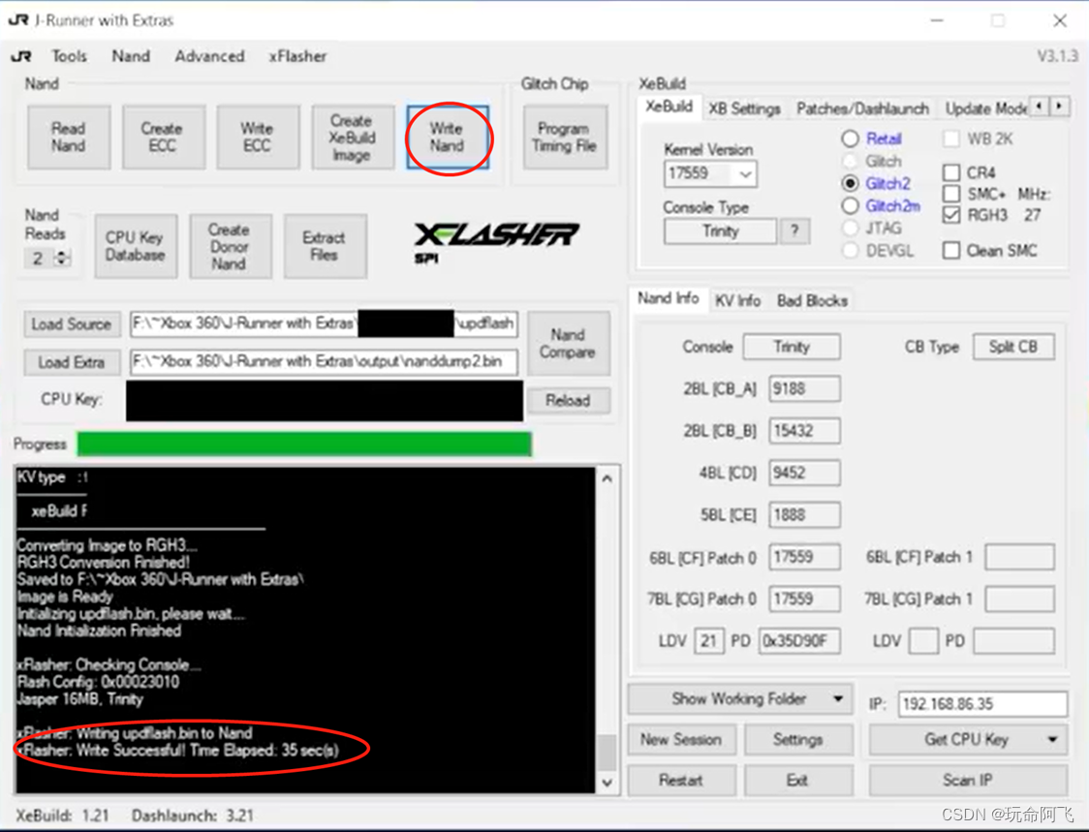Click the Load Extra path field
The image size is (1089, 832).
point(325,362)
